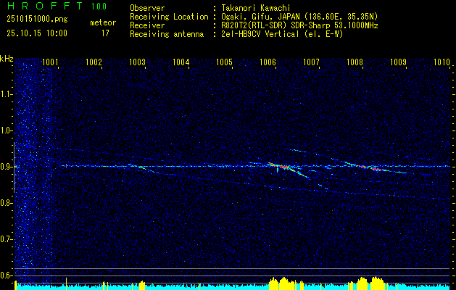Click time axis label 1005
This screenshot has height=290, width=456.
[x=224, y=62]
